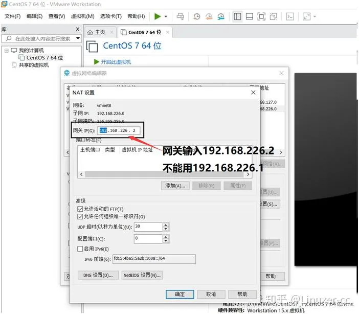Enter full screen mode via toolbar icon

tap(261, 16)
